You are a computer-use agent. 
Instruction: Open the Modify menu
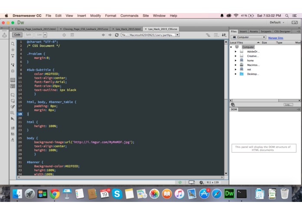click(x=96, y=16)
